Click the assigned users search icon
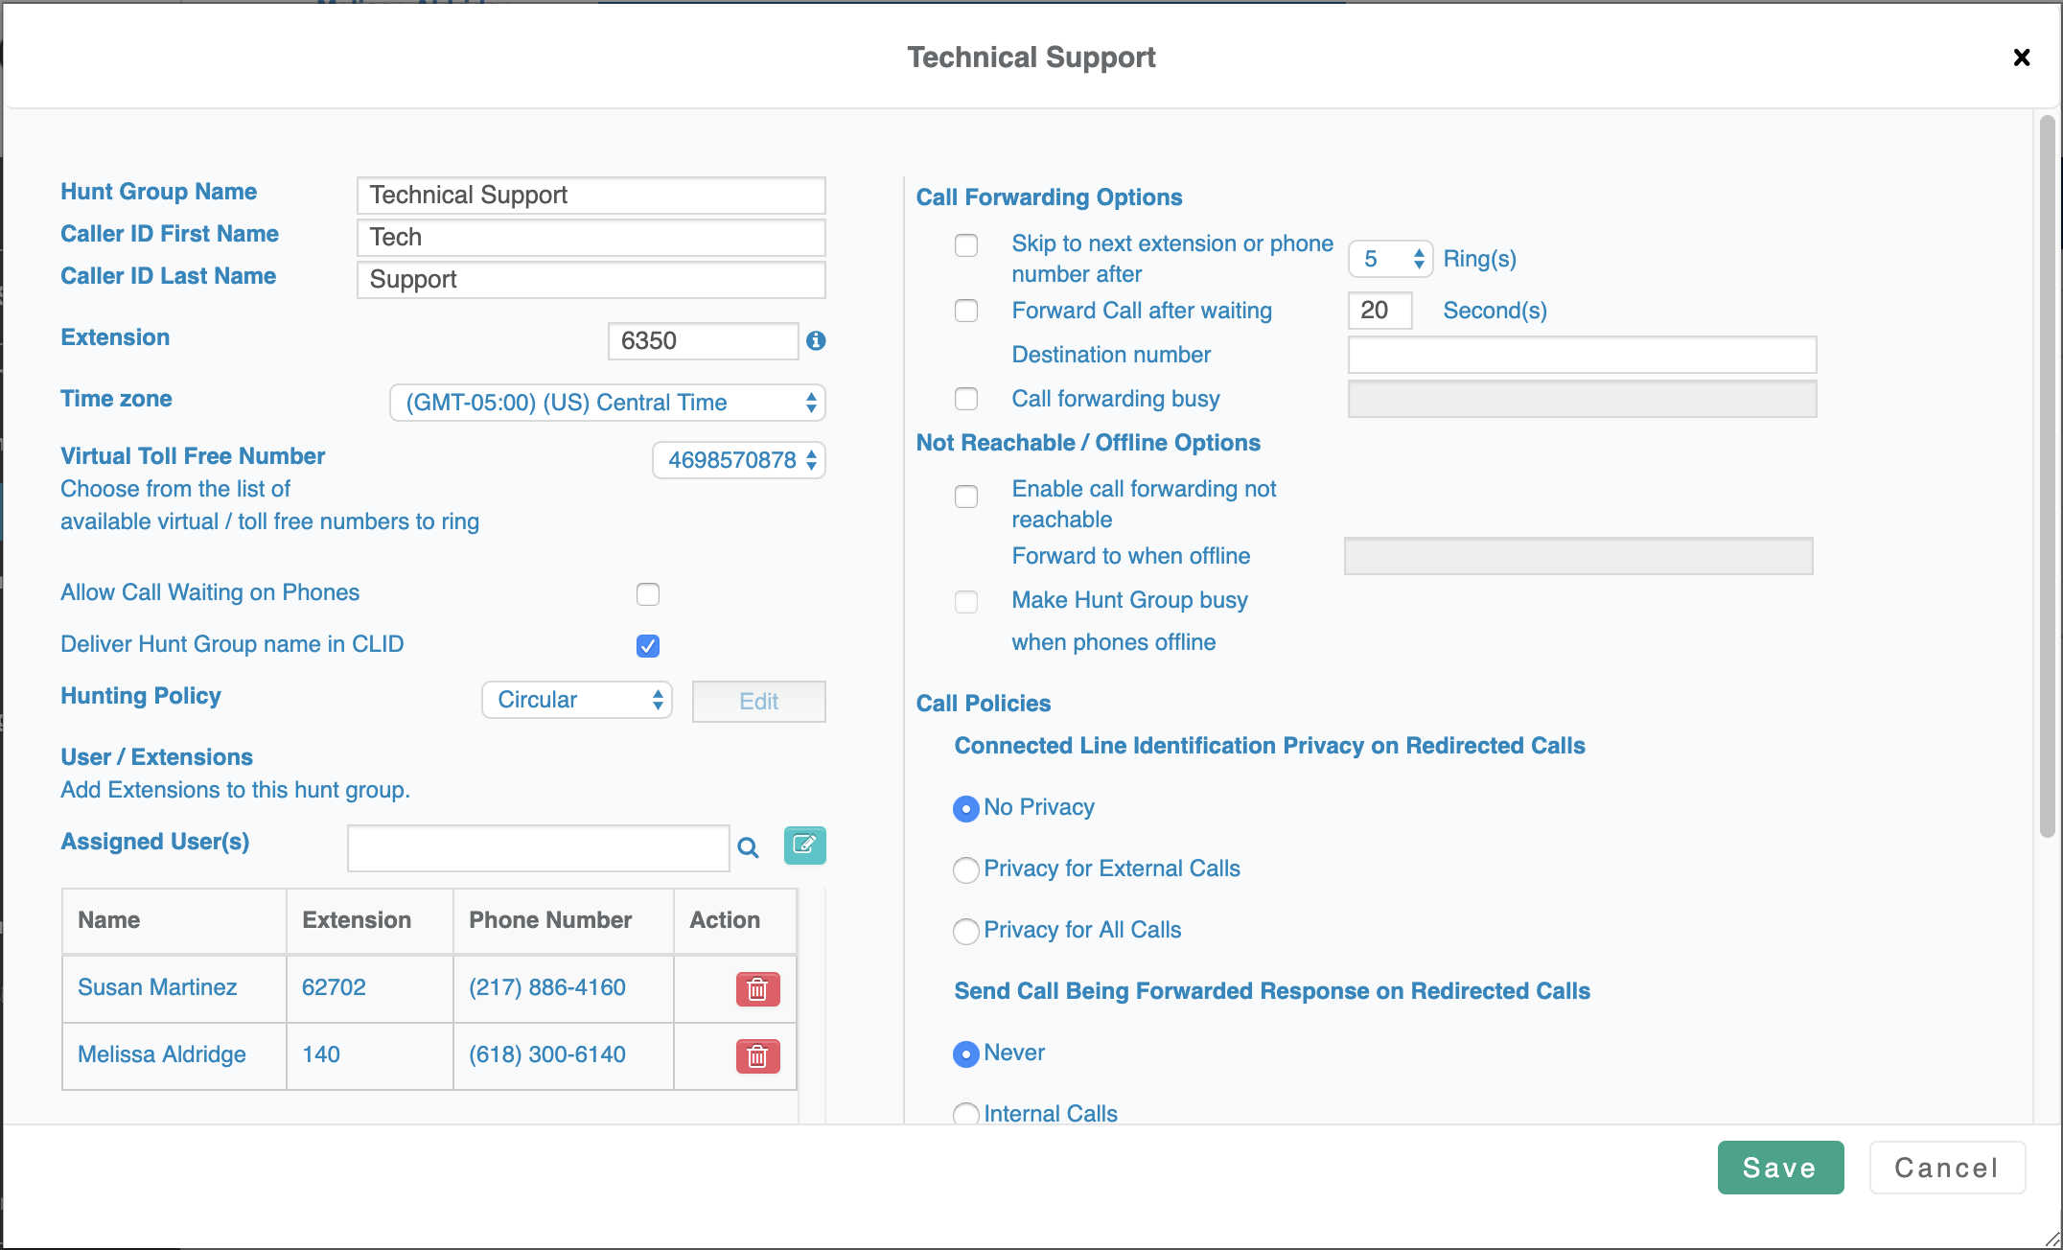 [748, 847]
